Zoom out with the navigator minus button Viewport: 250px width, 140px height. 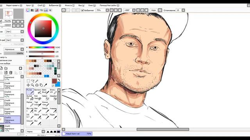pyautogui.click(x=14, y=21)
